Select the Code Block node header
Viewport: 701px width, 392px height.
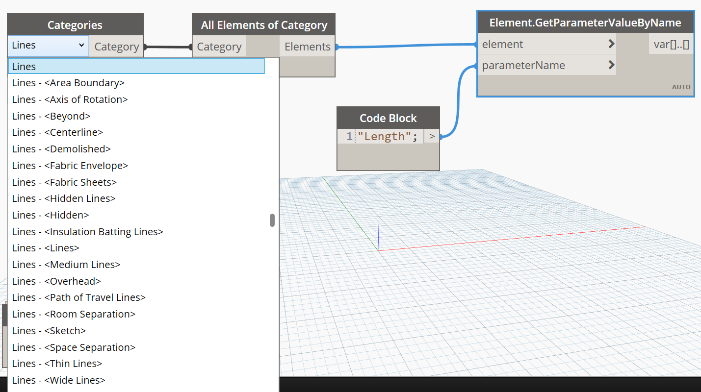[388, 118]
